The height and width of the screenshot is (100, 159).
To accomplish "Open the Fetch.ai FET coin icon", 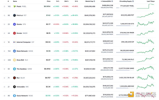I will [14, 15].
